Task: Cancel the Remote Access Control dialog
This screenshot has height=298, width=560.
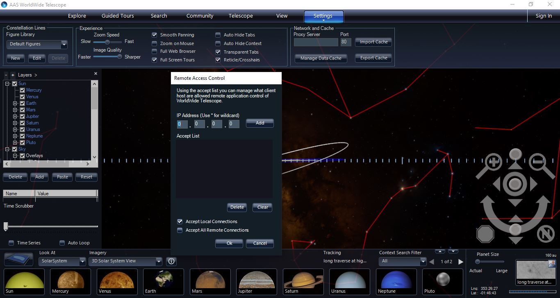Action: [260, 243]
